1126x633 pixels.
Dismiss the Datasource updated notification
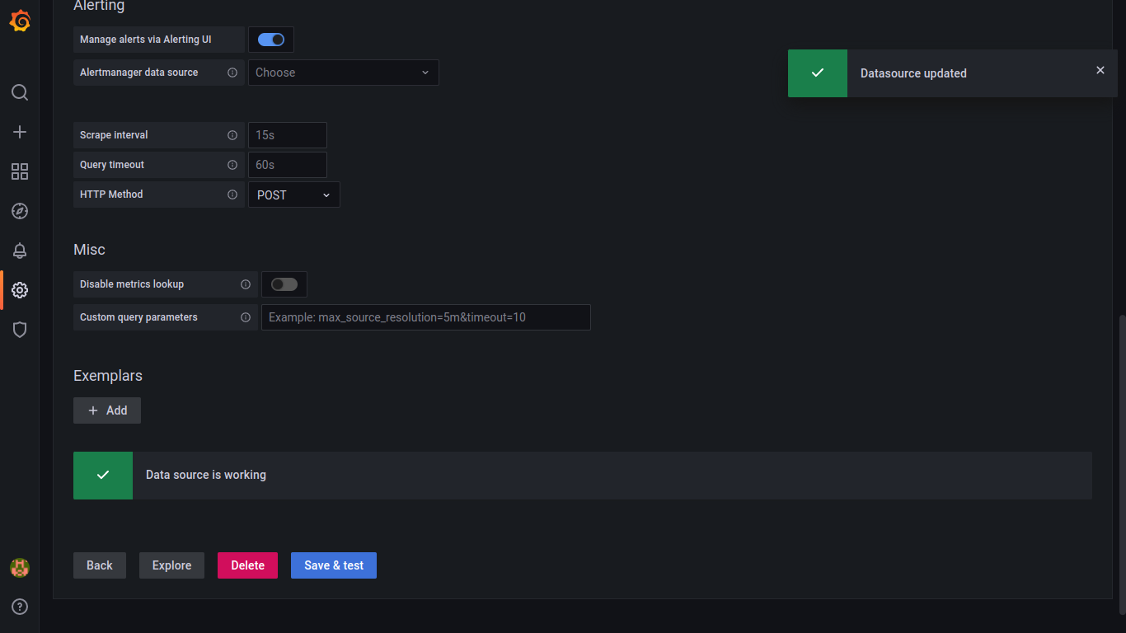[x=1100, y=71]
